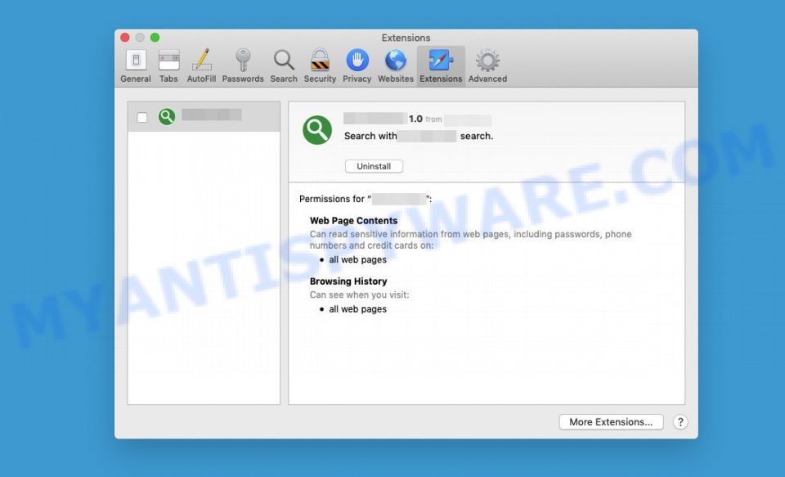
Task: Select the Search magnifier preferences
Action: click(284, 66)
